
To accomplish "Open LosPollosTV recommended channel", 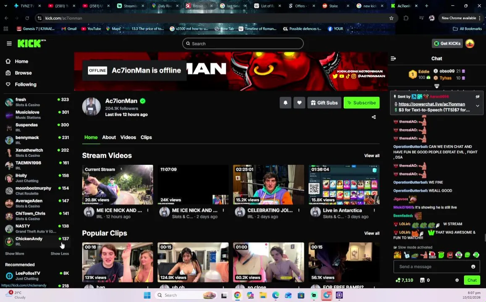I will pos(37,276).
